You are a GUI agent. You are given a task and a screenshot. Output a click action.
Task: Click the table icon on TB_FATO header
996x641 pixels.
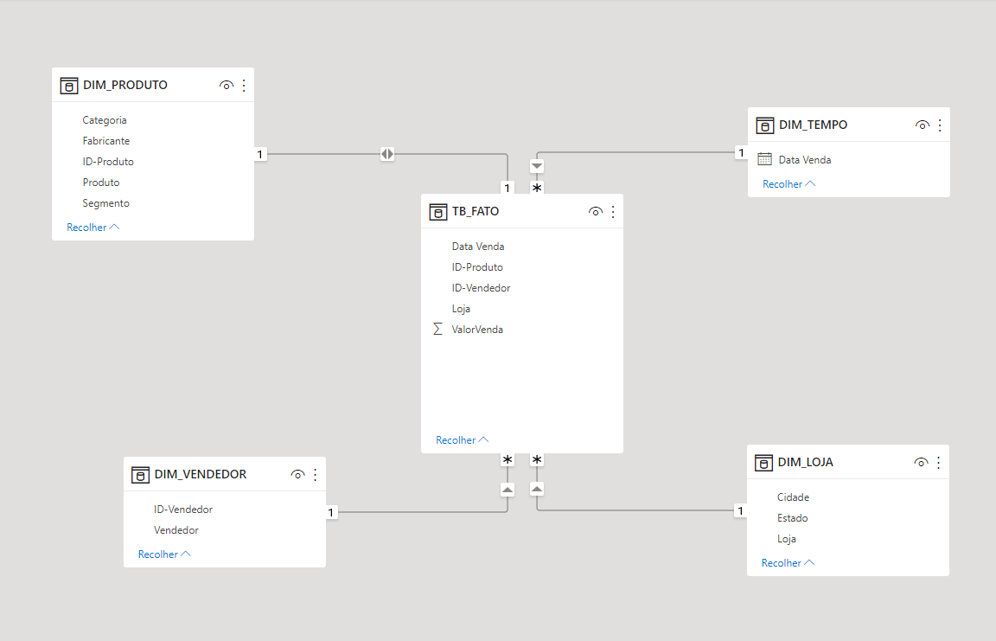[x=437, y=211]
